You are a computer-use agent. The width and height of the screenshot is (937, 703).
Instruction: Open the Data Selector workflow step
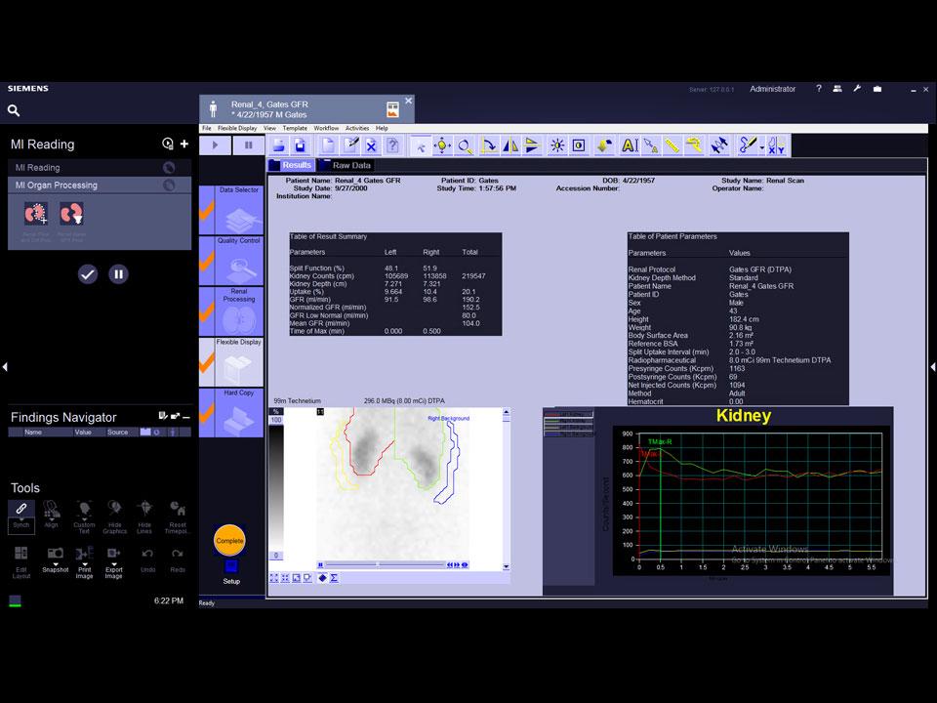coord(231,210)
